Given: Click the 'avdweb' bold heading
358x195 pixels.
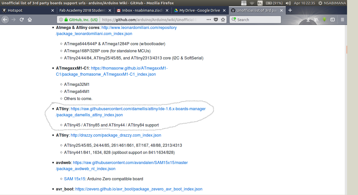Looking at the screenshot, I should 63,162.
